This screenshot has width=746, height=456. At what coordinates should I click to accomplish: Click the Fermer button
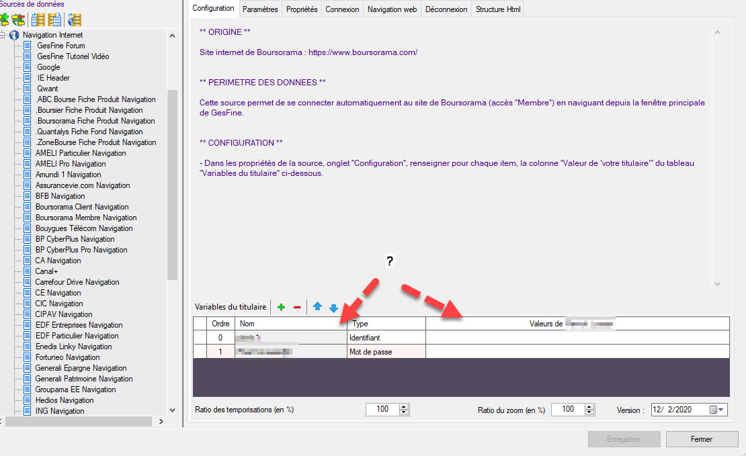tap(701, 439)
